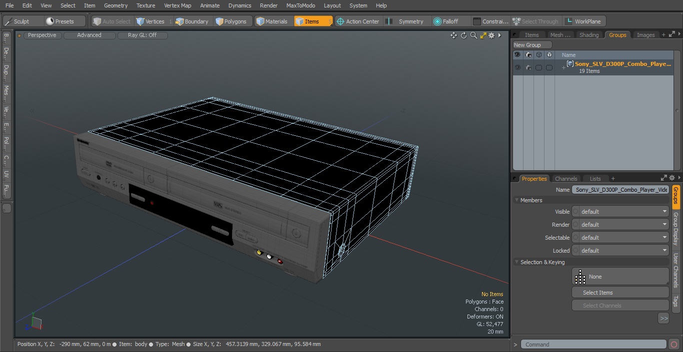Click the Locked channel keyframe circle
The height and width of the screenshot is (352, 683).
pyautogui.click(x=576, y=251)
